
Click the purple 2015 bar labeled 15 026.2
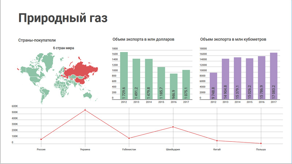pos(249,79)
